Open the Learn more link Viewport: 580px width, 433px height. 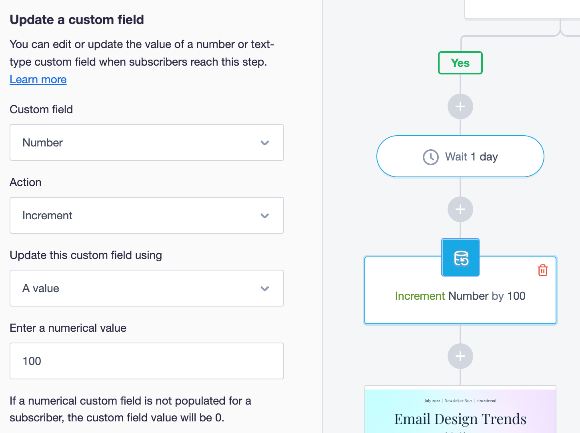point(38,80)
